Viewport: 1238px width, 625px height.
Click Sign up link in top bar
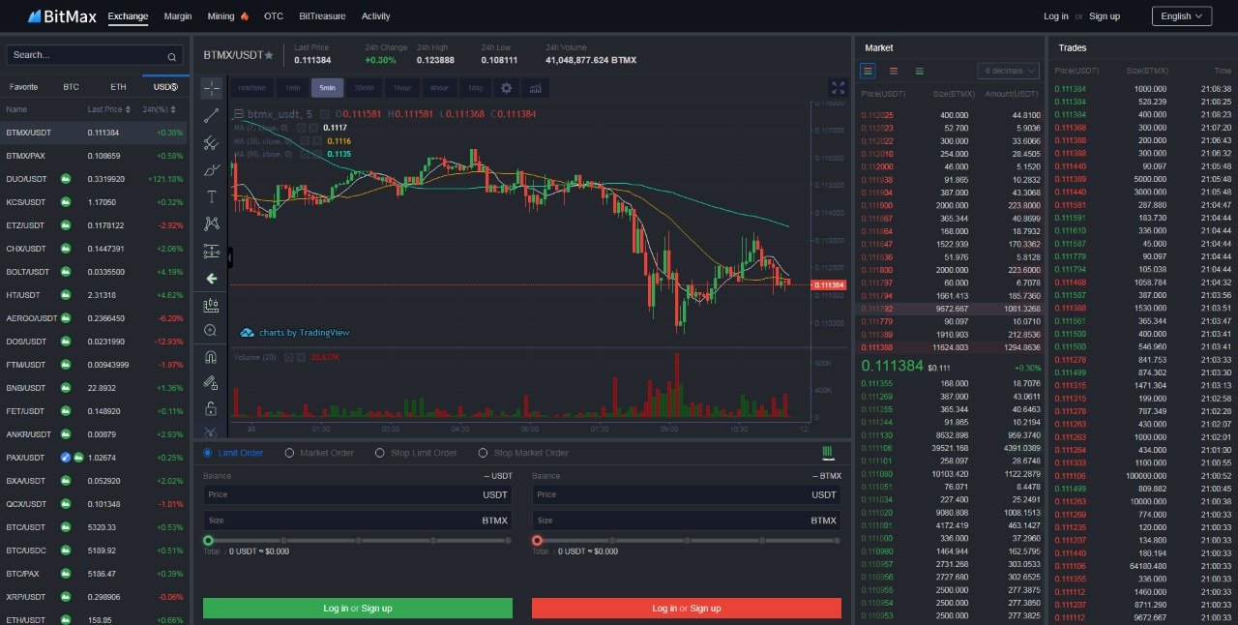[x=1105, y=16]
